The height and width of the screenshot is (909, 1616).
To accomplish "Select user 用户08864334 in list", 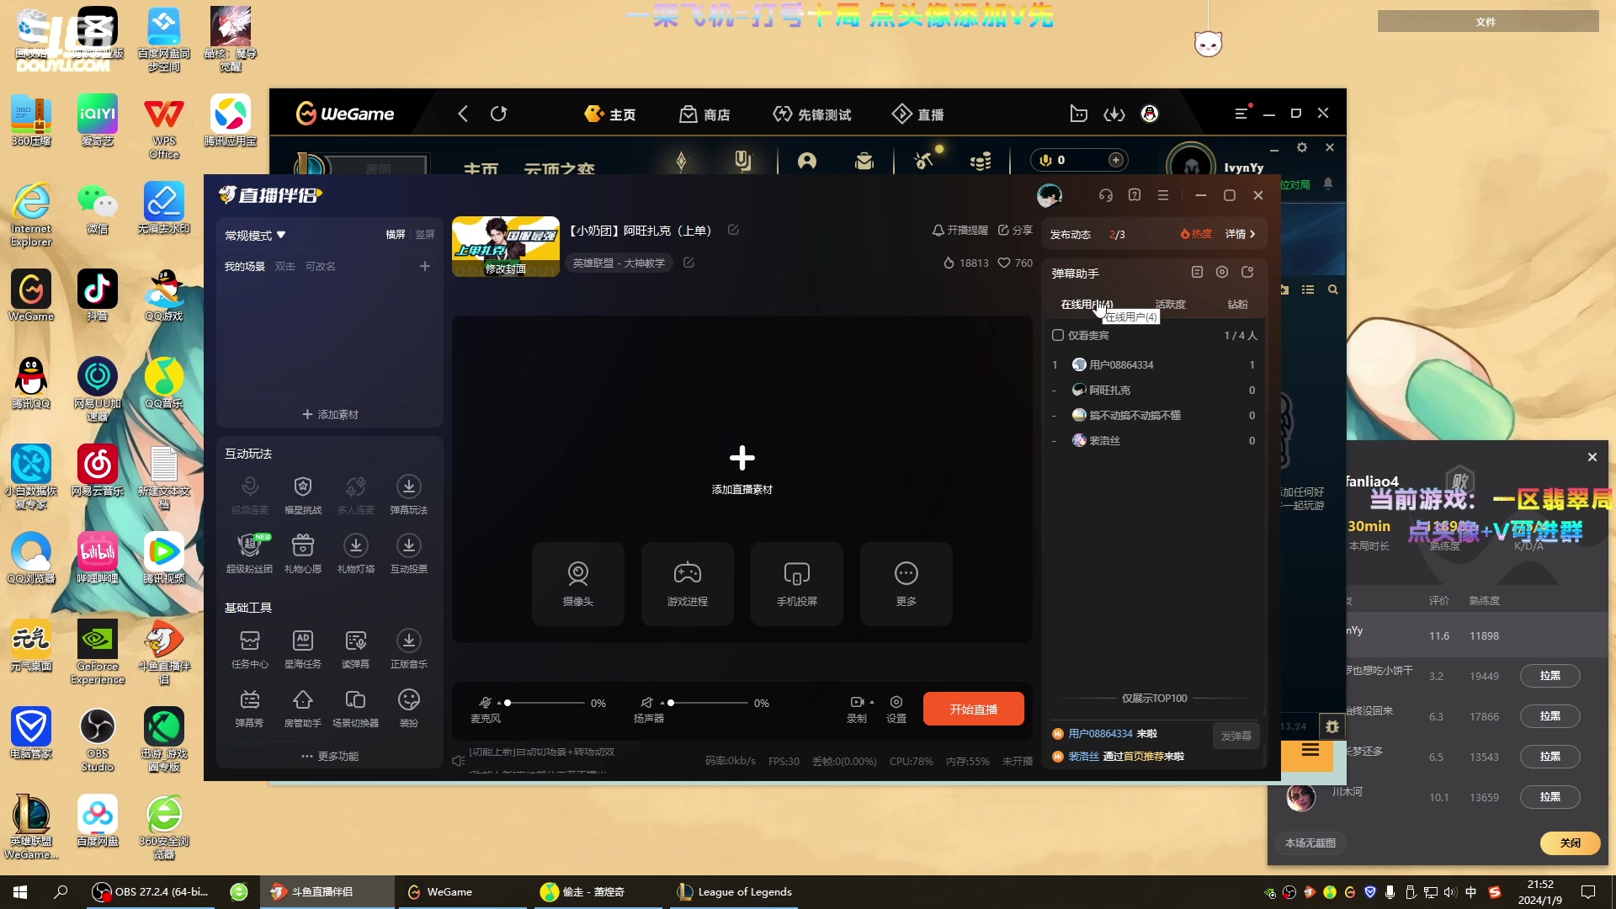I will [1154, 364].
